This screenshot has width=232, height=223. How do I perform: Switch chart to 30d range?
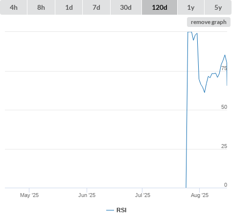click(x=126, y=7)
